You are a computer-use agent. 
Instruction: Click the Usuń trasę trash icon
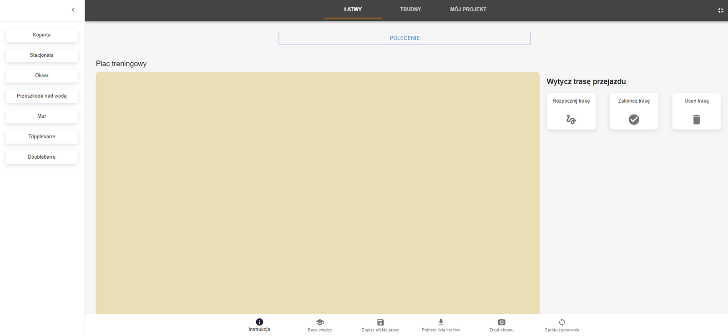(696, 120)
